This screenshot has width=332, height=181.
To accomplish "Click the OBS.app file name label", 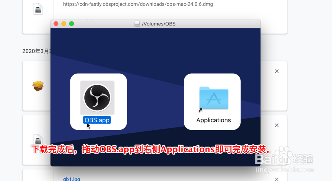I will pyautogui.click(x=97, y=120).
